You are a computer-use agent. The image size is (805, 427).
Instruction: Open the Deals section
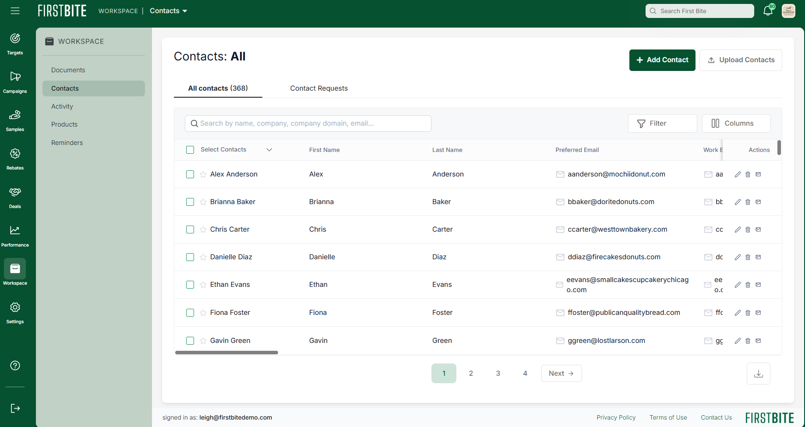(x=15, y=198)
